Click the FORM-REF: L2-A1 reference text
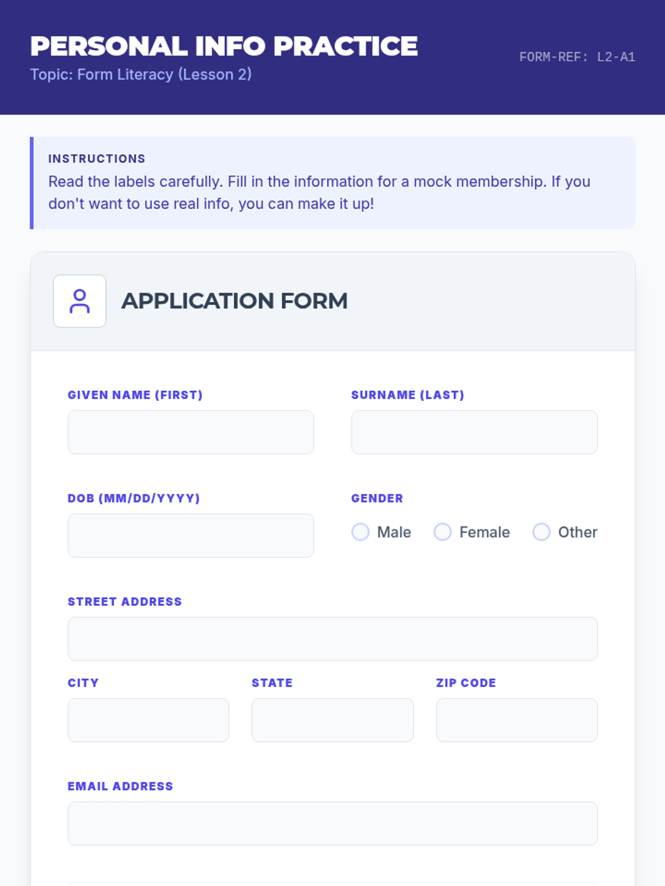 point(577,57)
